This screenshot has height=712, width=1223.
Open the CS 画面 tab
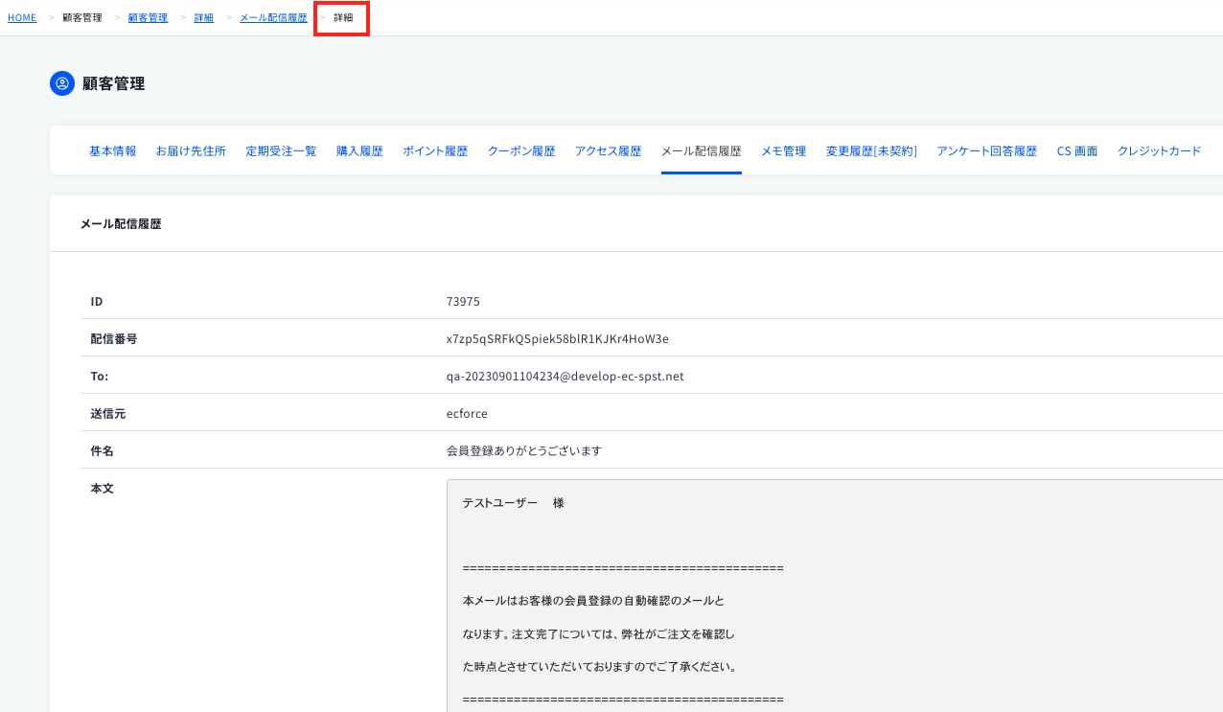coord(1077,151)
